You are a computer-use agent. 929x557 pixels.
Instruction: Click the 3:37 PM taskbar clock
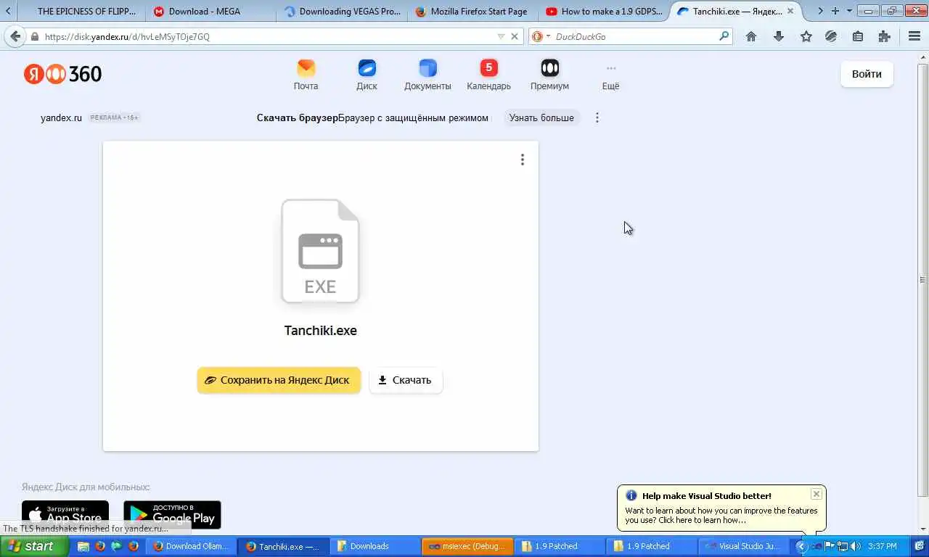click(x=882, y=546)
